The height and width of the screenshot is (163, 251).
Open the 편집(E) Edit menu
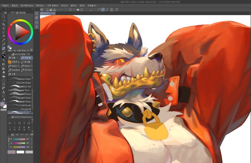click(x=14, y=6)
